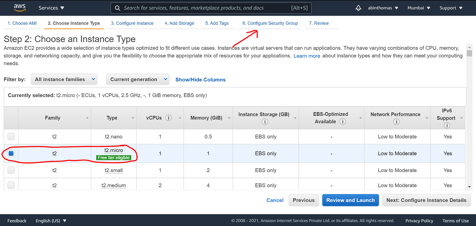Click the IPv6 Support info icon

tap(447, 125)
